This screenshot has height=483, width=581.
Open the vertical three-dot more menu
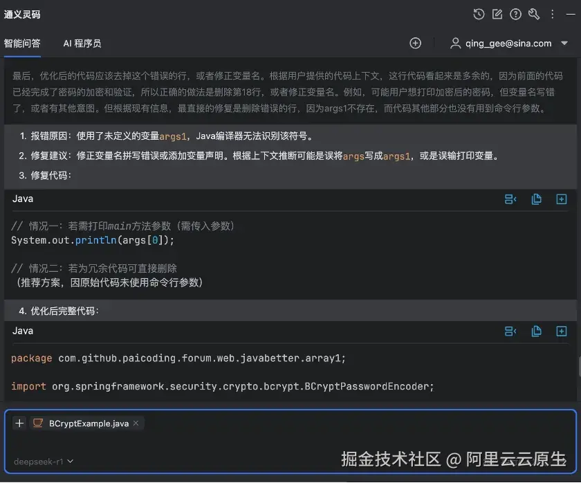(552, 14)
